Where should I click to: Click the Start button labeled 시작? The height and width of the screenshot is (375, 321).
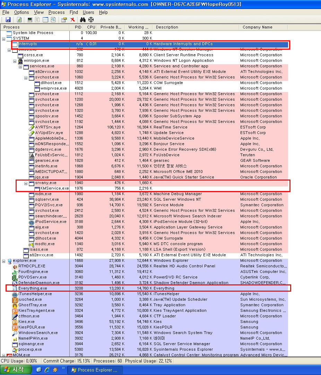(16, 370)
